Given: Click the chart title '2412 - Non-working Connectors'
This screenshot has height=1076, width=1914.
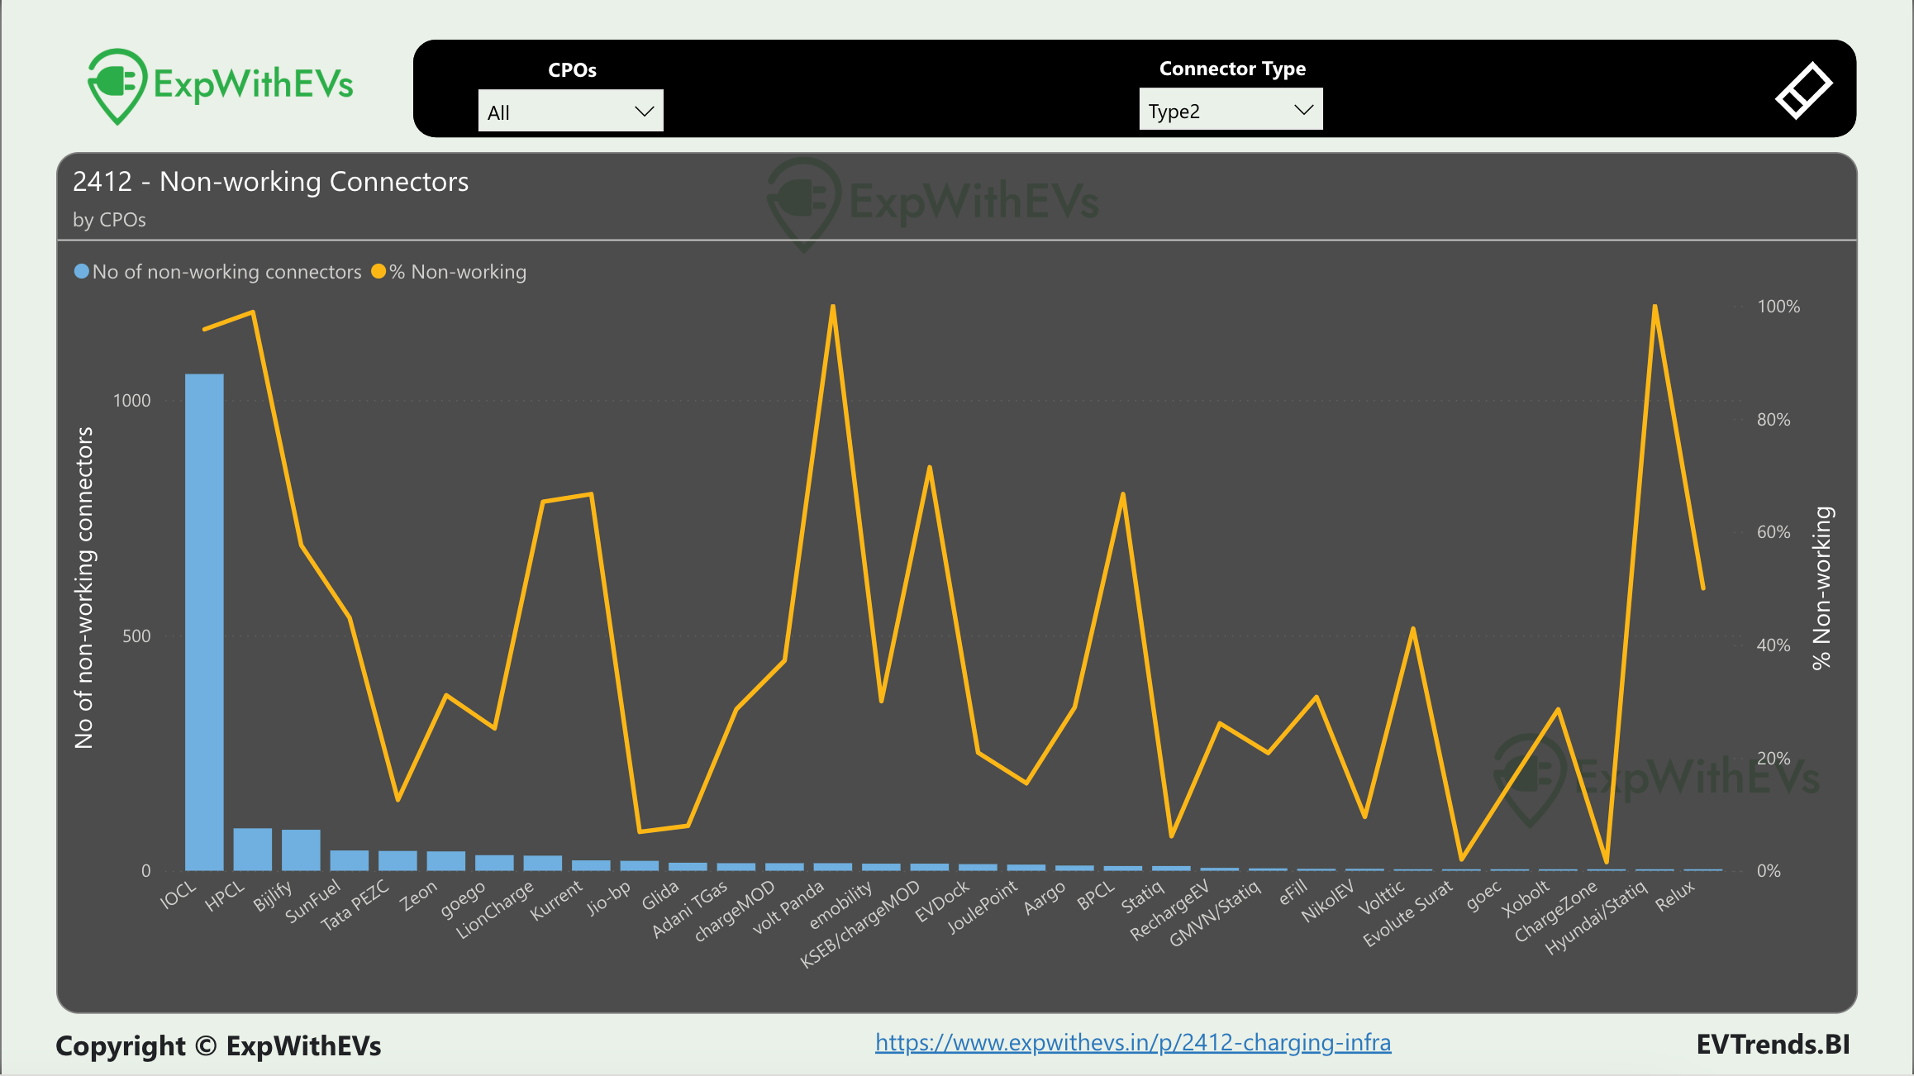Looking at the screenshot, I should coord(271,182).
